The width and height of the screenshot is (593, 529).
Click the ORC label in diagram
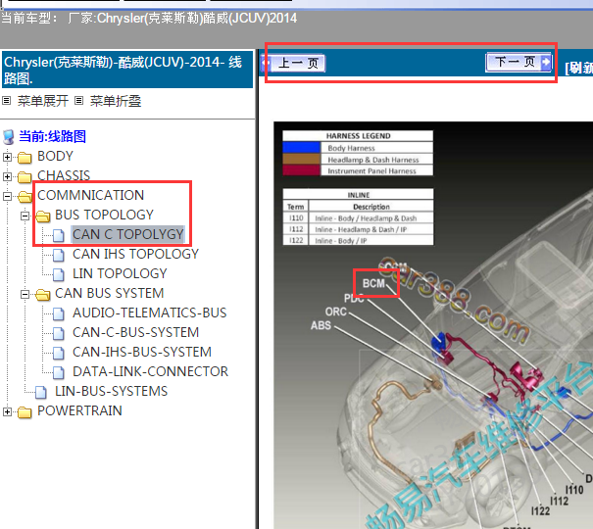[336, 312]
